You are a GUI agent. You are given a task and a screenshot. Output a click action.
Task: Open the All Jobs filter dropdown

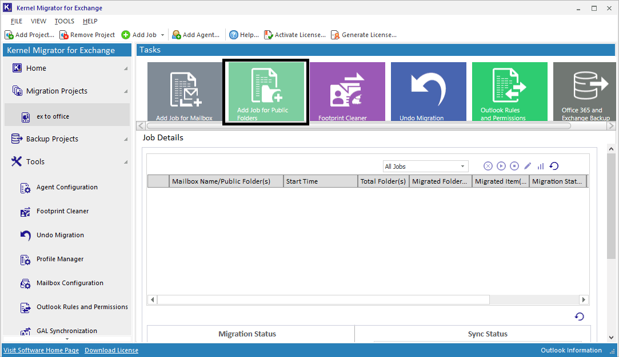point(426,167)
